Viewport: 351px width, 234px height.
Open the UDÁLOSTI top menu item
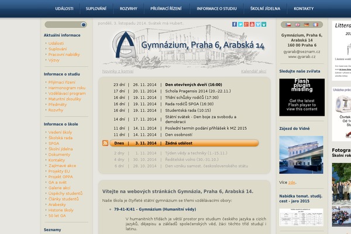pos(64,9)
